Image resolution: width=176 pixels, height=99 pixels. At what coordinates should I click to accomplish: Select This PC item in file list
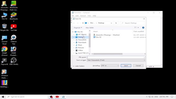coord(97,37)
